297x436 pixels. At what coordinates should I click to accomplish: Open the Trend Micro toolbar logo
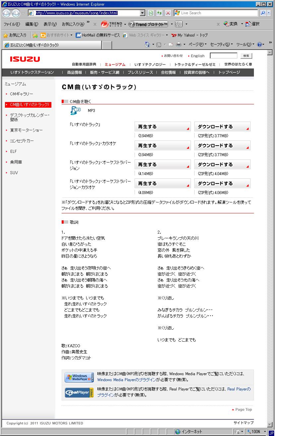tap(112, 24)
